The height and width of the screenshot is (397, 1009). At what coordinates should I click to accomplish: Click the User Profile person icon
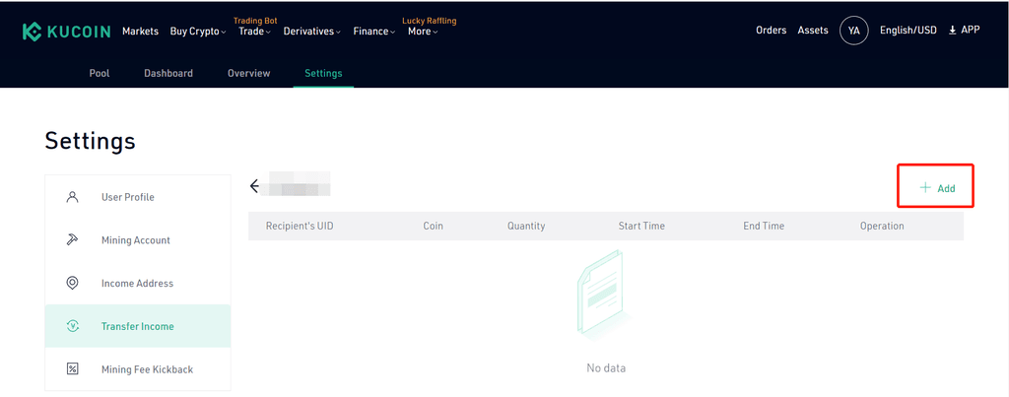point(73,197)
